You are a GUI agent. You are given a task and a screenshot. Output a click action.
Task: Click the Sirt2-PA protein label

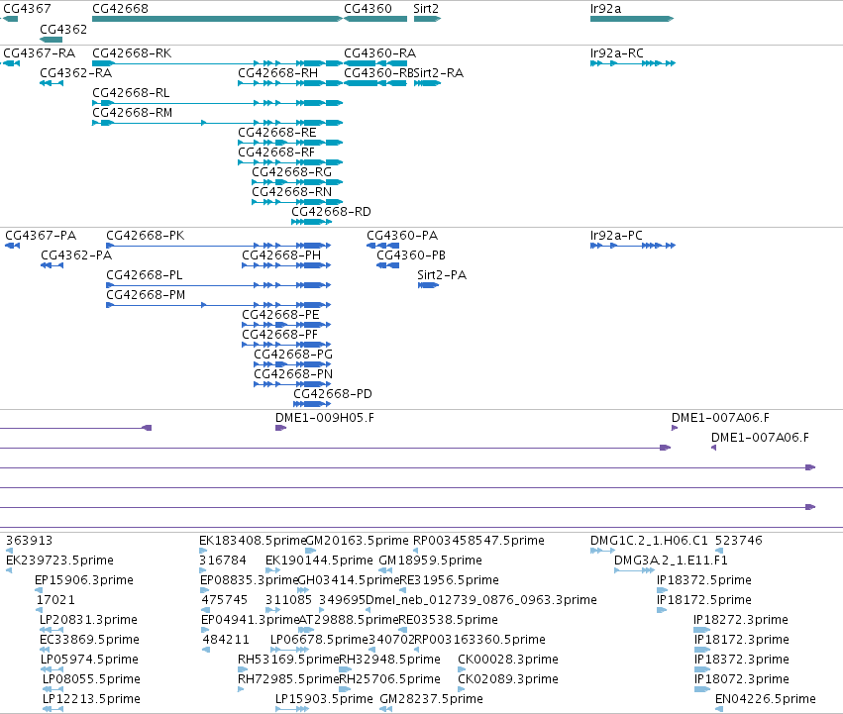point(442,275)
